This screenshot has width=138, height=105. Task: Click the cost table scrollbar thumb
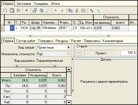[x=69, y=84]
